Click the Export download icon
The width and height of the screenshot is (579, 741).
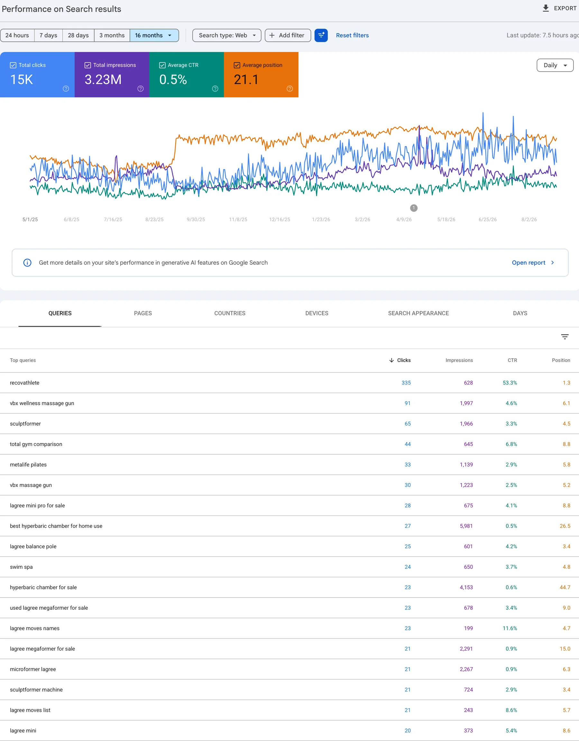tap(546, 8)
